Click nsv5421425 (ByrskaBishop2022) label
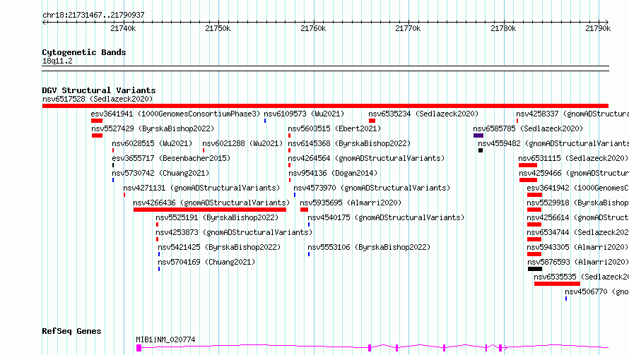 219,247
